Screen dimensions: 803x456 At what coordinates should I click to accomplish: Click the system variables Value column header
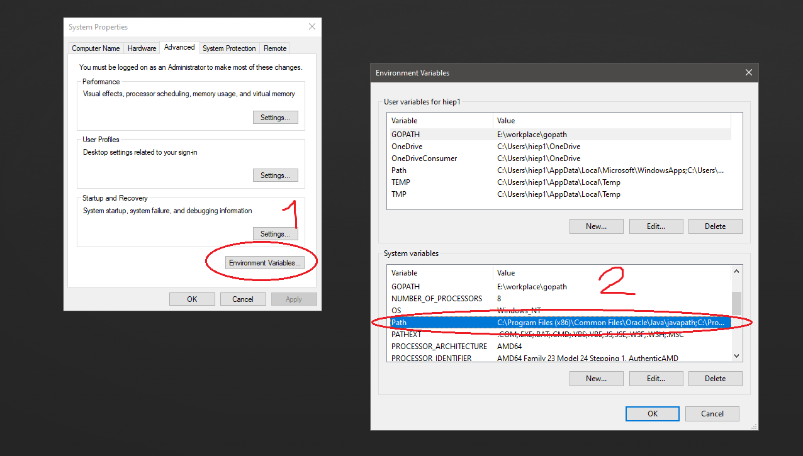[612, 273]
